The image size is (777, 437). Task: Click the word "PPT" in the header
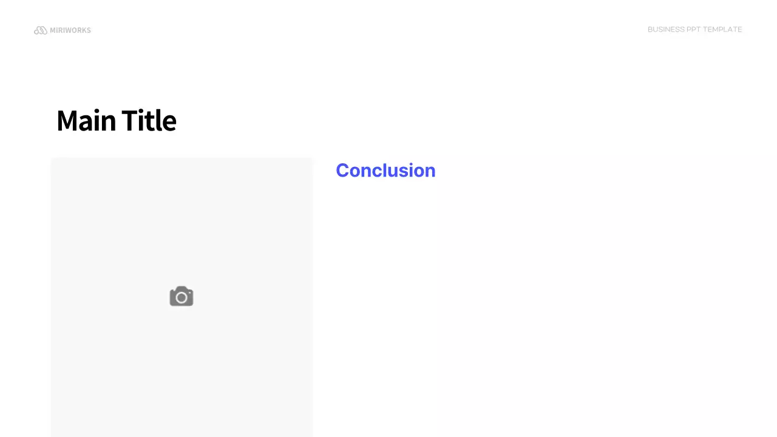pos(693,29)
